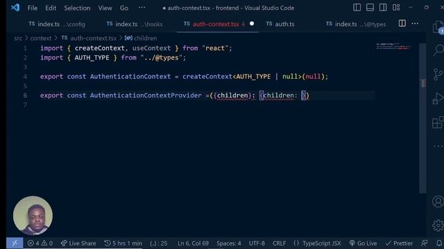The image size is (444, 249).
Task: Open the Run and Debug view
Action: coord(438,98)
